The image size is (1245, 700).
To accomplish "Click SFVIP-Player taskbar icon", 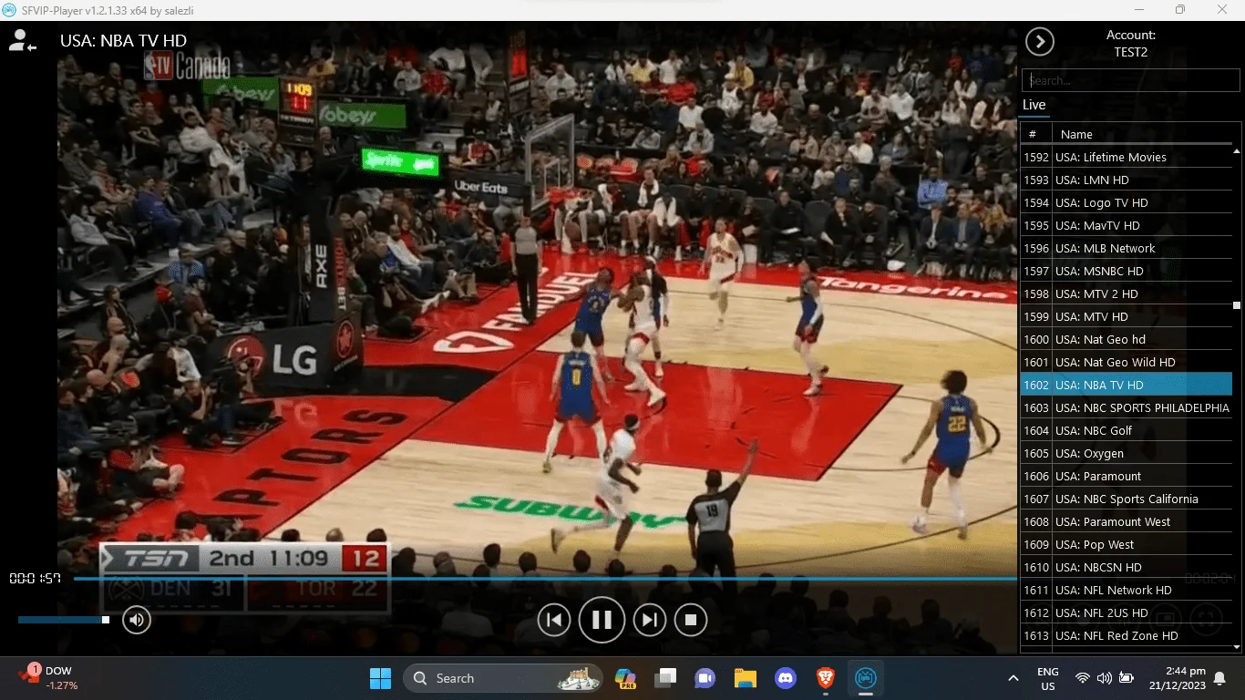I will pyautogui.click(x=866, y=678).
